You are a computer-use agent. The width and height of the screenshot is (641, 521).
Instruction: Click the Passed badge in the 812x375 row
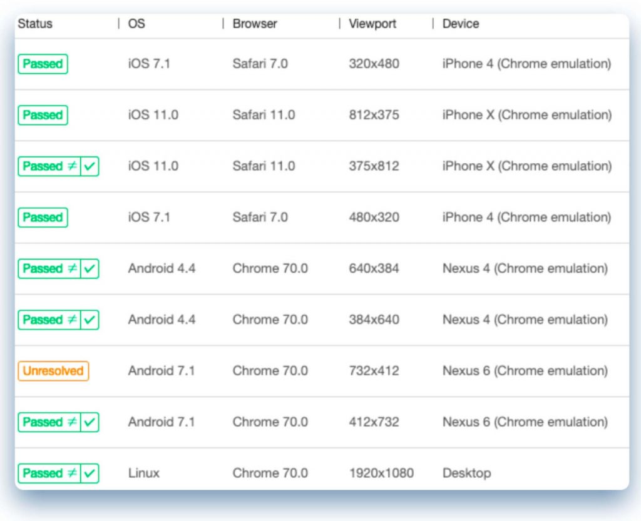click(x=43, y=115)
